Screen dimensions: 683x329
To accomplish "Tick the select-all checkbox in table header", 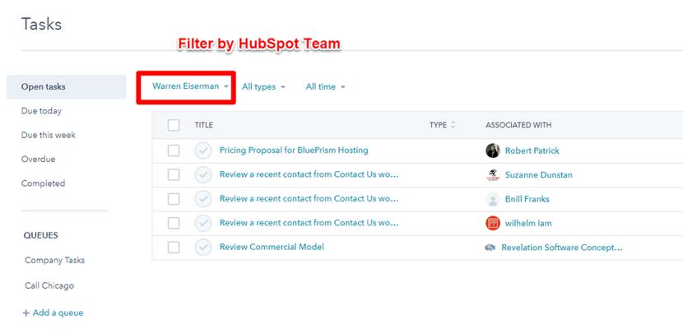I will (x=174, y=125).
